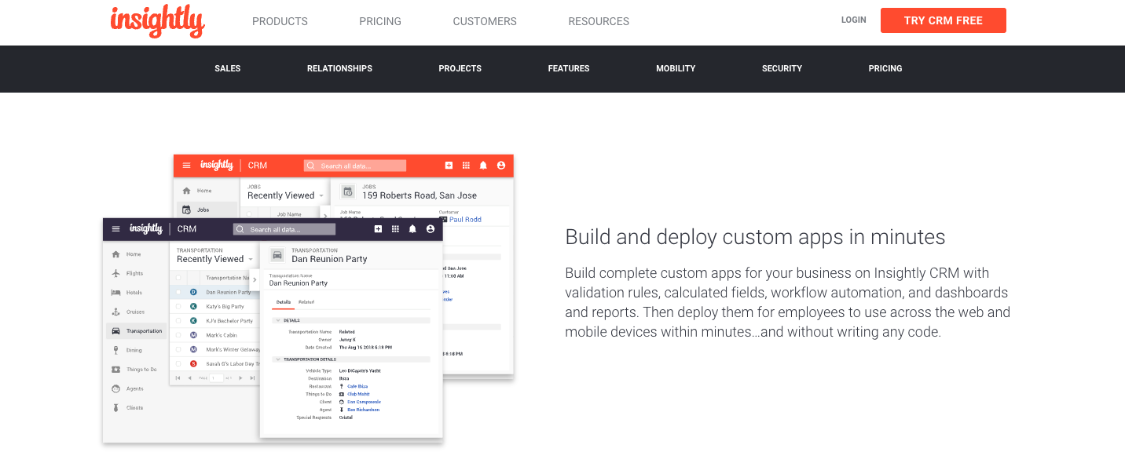
Task: Click the insightly logo at the page top
Action: [158, 21]
